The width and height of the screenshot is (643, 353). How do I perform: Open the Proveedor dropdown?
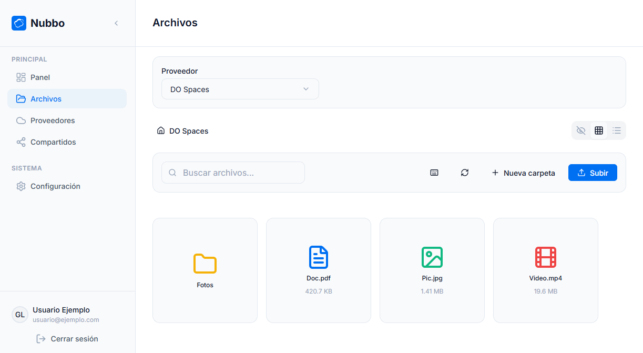[x=240, y=89]
